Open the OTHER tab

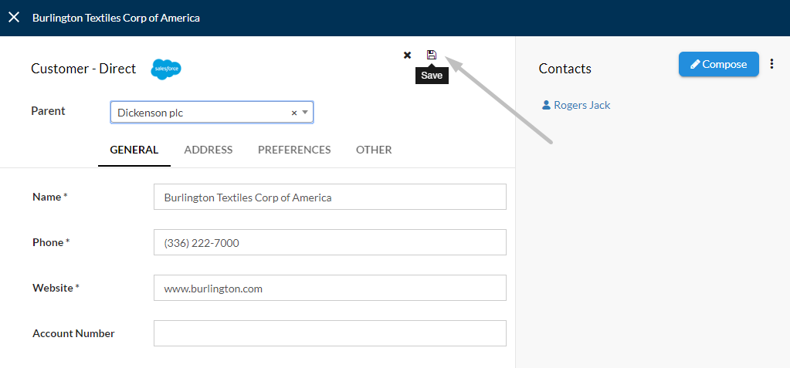(374, 150)
